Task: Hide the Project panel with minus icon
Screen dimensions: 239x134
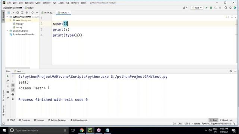Action: (37, 13)
